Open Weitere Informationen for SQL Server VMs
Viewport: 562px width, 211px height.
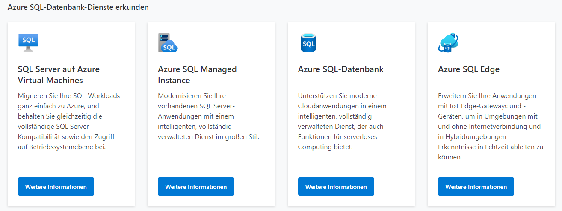tap(56, 187)
